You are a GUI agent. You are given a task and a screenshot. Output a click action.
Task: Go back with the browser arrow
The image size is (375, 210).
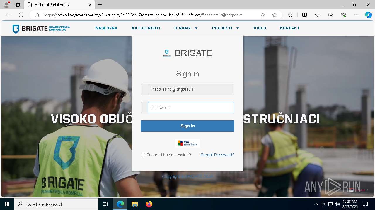click(x=8, y=15)
